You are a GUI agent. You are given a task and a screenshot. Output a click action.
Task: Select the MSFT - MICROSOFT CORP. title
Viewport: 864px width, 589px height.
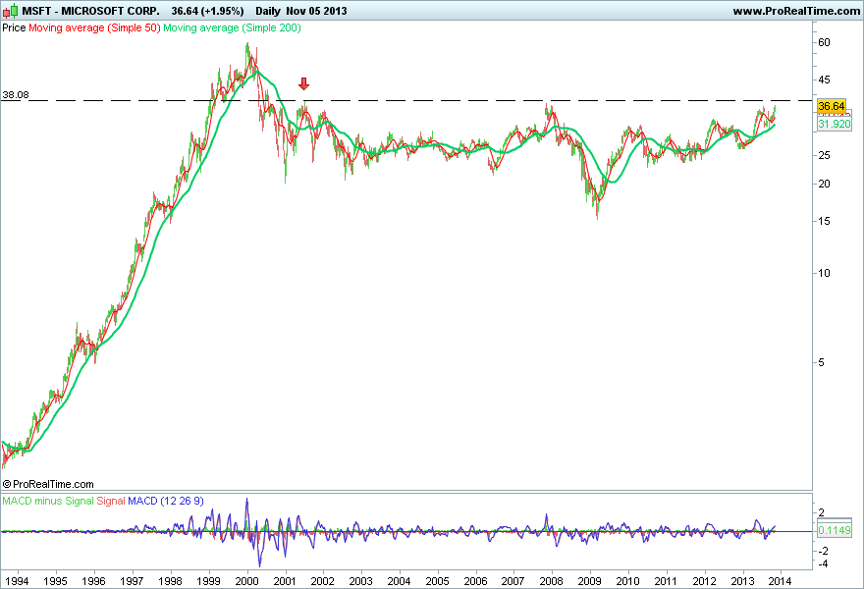coord(91,11)
